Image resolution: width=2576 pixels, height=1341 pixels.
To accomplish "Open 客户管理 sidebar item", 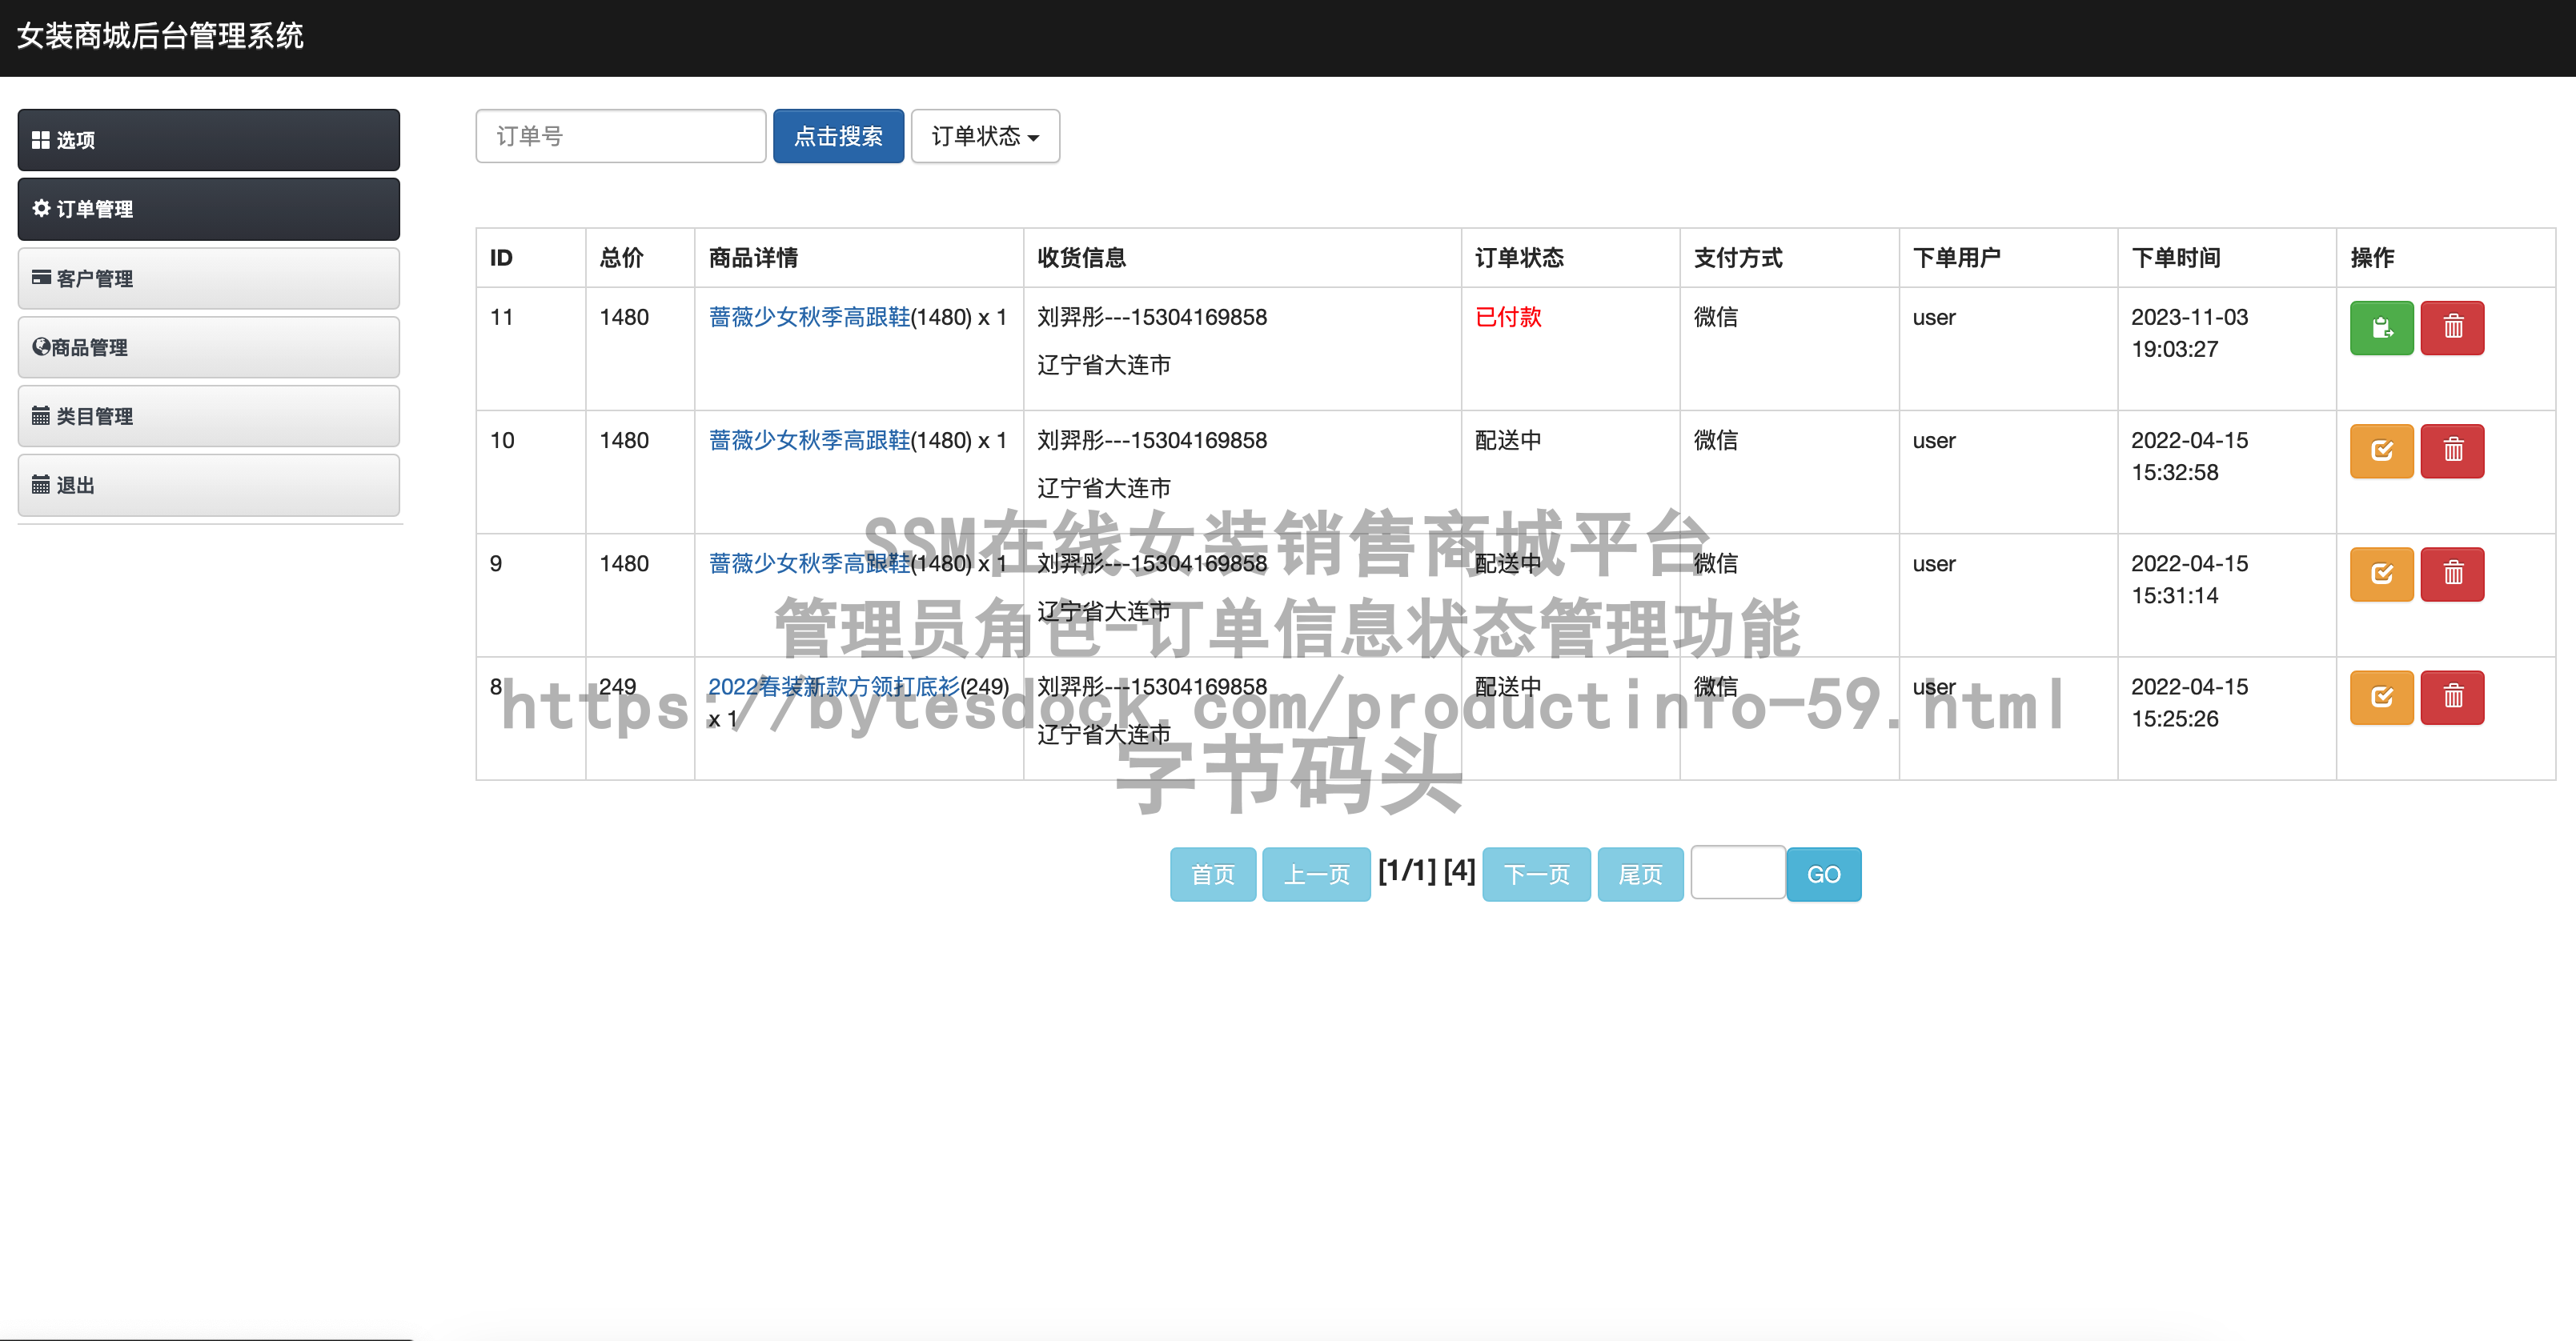I will [x=208, y=278].
